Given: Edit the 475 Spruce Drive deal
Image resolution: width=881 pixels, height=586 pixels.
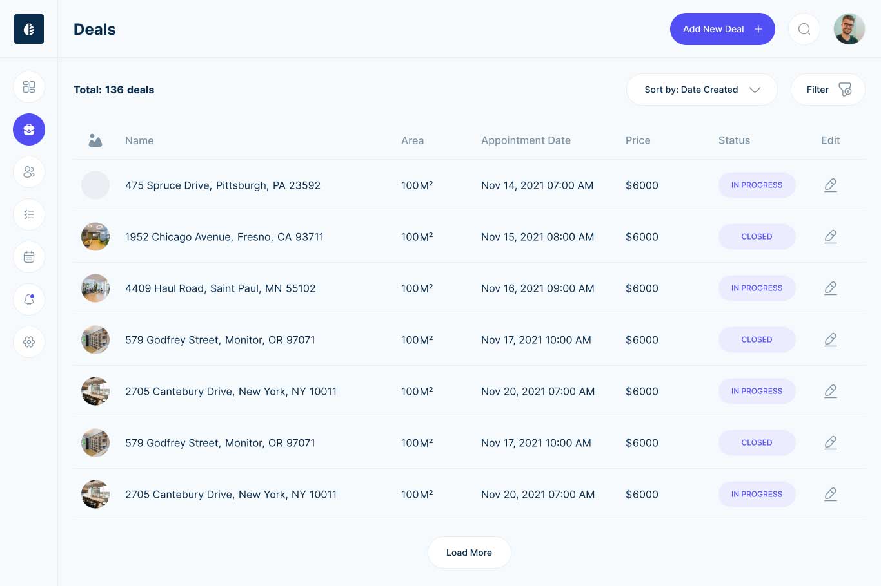Looking at the screenshot, I should pyautogui.click(x=831, y=185).
